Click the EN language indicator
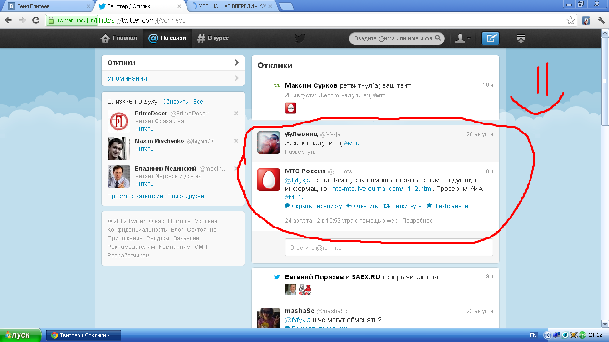 (533, 335)
